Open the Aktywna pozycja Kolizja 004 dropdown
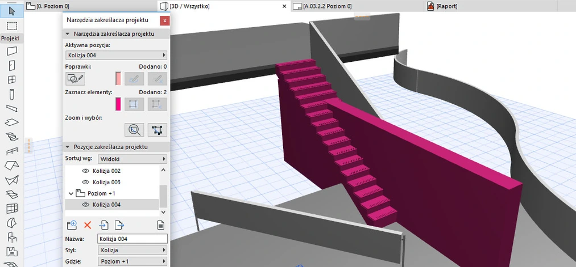 pyautogui.click(x=116, y=56)
